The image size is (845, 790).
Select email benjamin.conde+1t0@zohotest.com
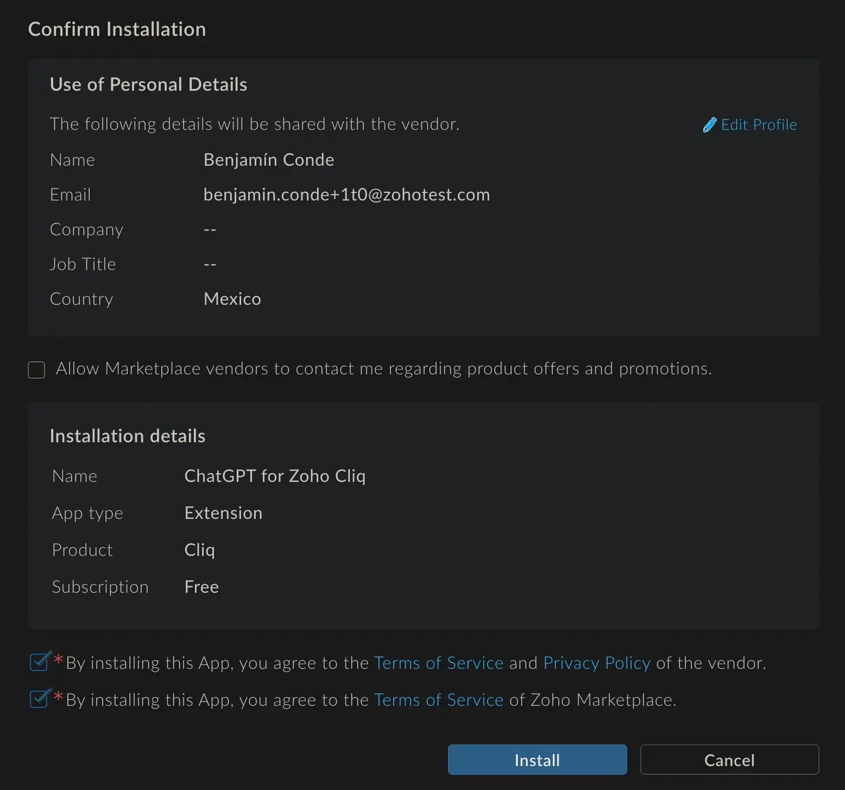(x=346, y=195)
